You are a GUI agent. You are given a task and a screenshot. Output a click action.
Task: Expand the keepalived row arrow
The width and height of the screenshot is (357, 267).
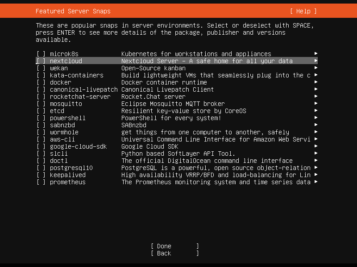click(x=316, y=175)
